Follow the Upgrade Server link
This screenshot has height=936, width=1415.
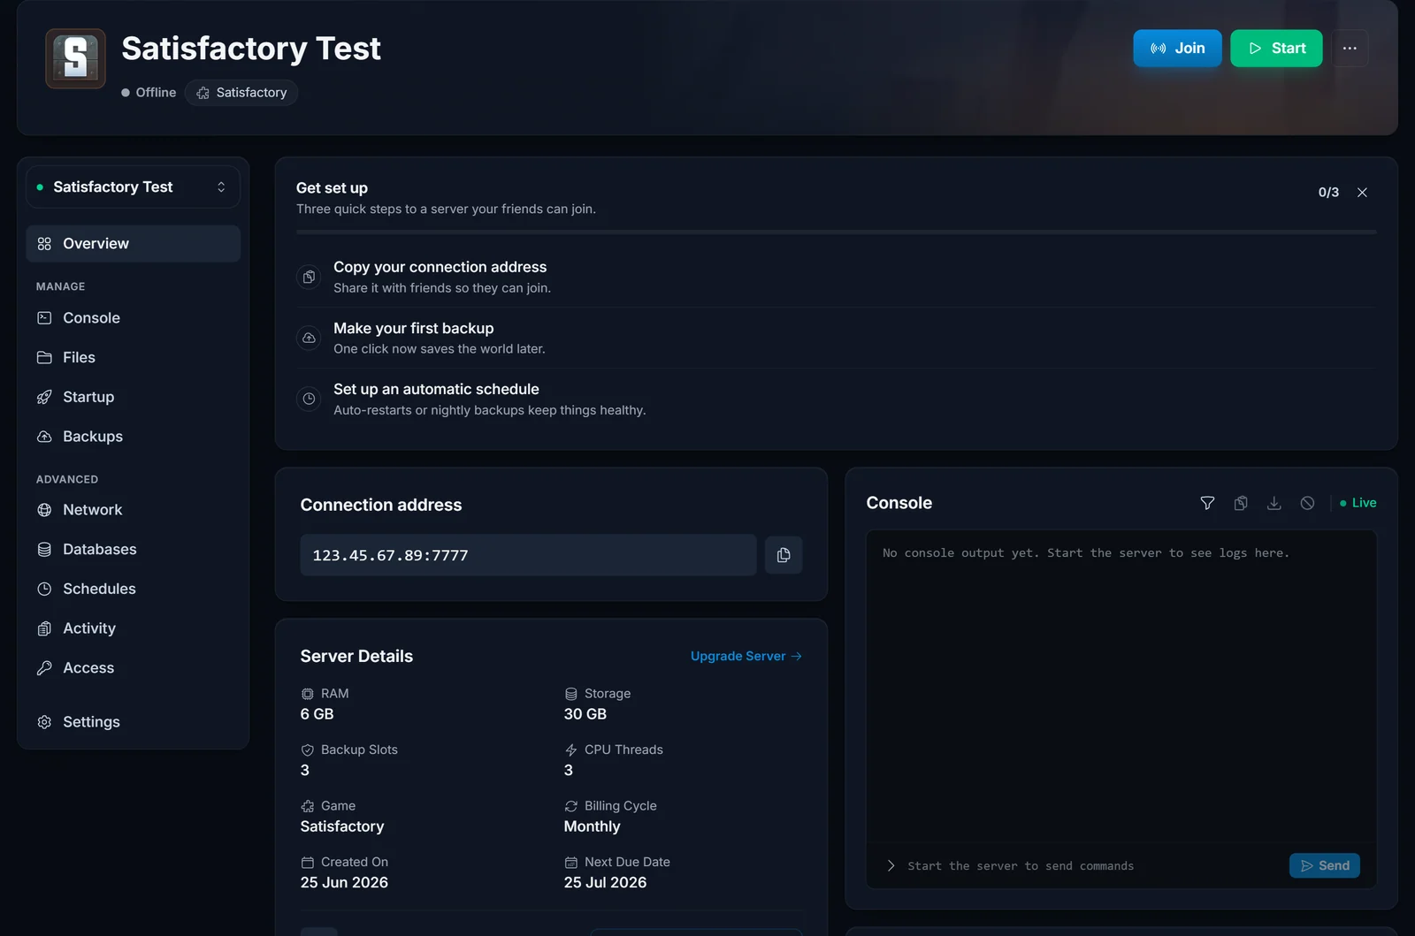[746, 657]
